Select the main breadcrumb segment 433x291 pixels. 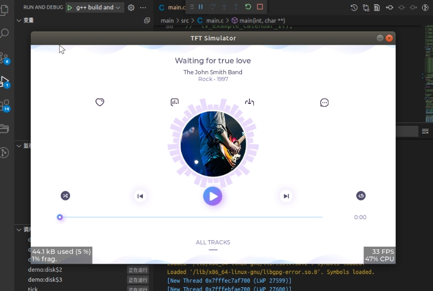point(167,21)
